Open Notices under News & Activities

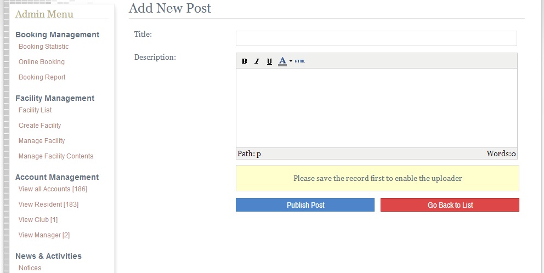30,268
